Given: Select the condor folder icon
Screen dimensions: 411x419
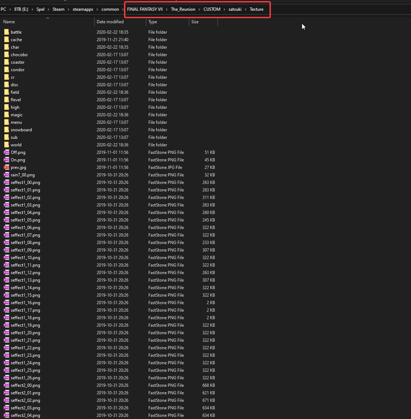Looking at the screenshot, I should click(x=6, y=69).
